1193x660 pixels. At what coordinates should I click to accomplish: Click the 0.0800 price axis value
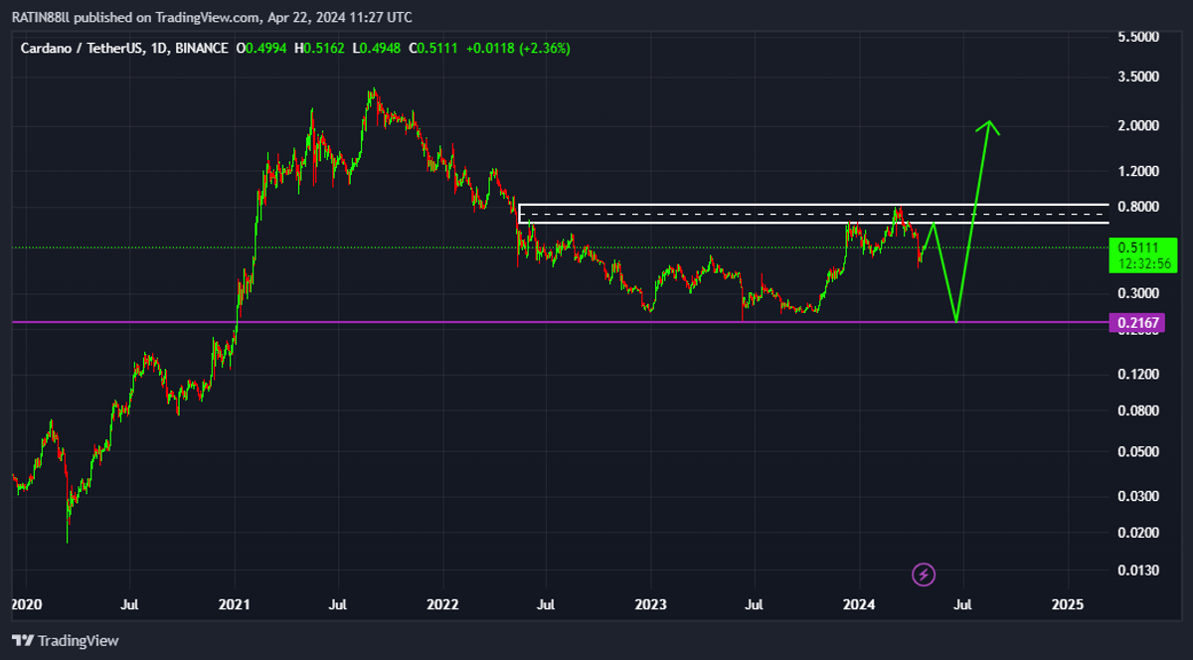tap(1139, 411)
